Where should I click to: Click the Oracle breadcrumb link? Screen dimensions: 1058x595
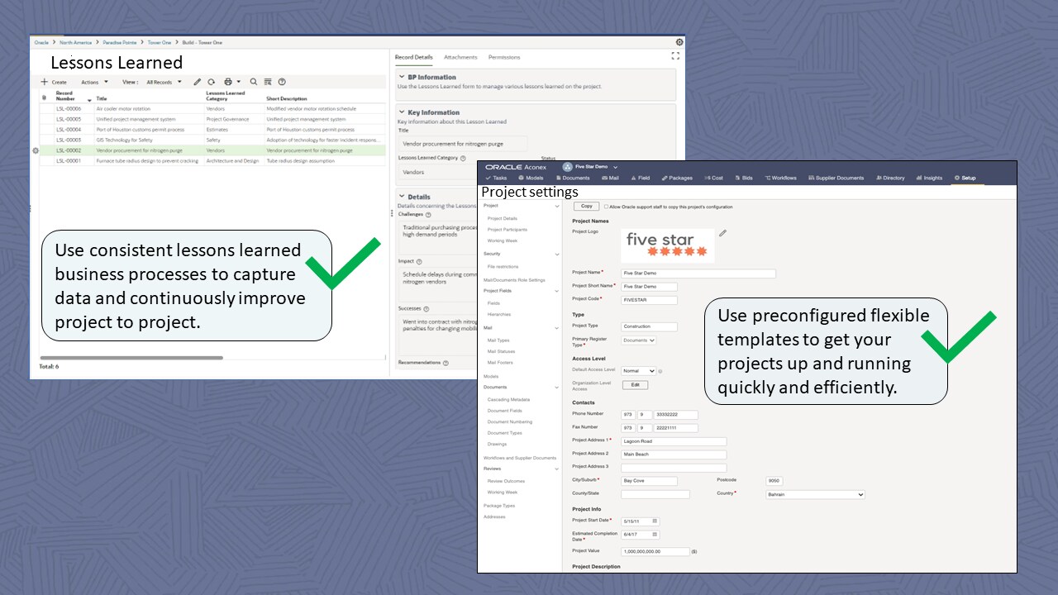[41, 42]
